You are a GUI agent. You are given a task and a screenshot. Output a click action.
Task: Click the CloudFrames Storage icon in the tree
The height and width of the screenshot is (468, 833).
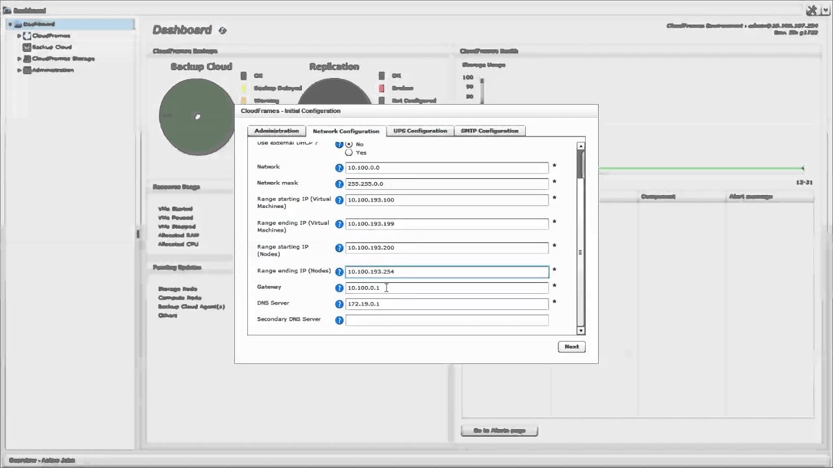(27, 58)
